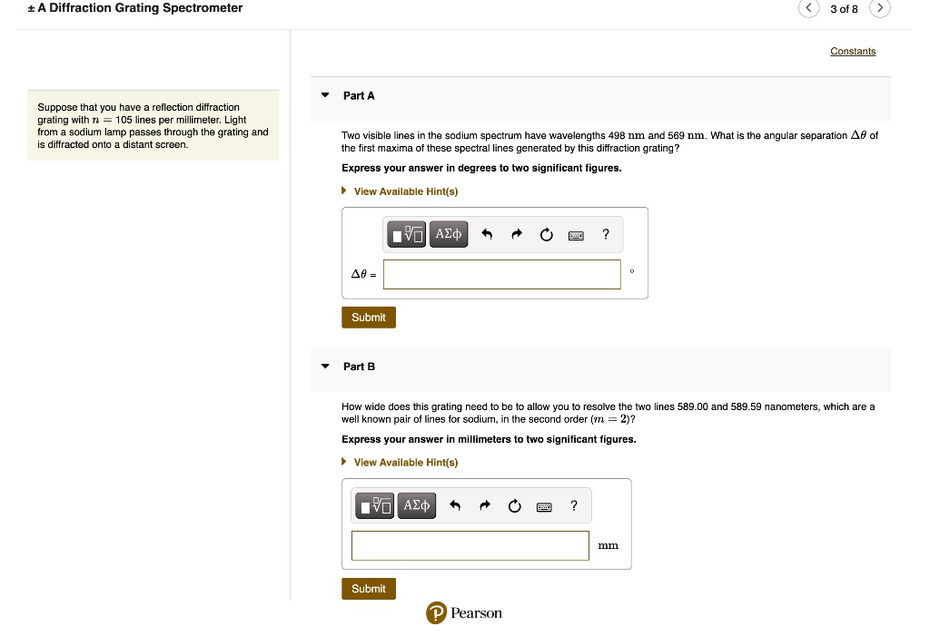
Task: Open templates tool in Part B toolbar
Action: (x=376, y=505)
